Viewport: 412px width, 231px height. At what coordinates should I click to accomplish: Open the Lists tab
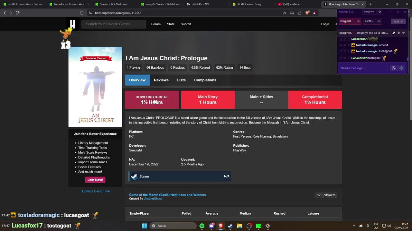click(x=181, y=80)
